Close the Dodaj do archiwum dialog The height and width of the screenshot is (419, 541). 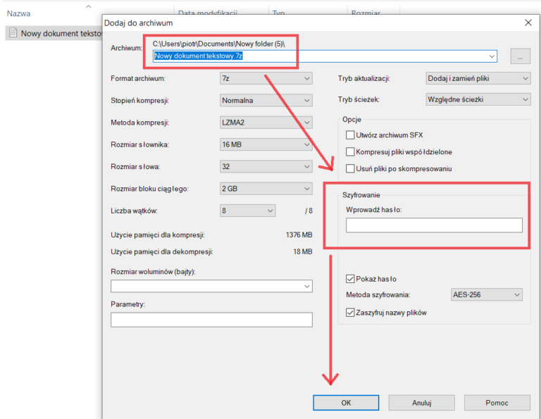(x=528, y=23)
